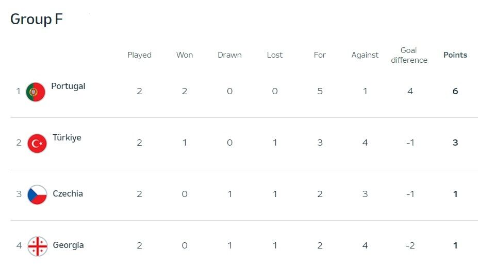Viewport: 478px width, 267px height.
Task: Open the Türkiye team link
Action: [67, 138]
